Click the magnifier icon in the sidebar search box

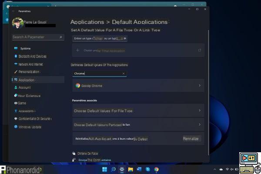[61, 37]
